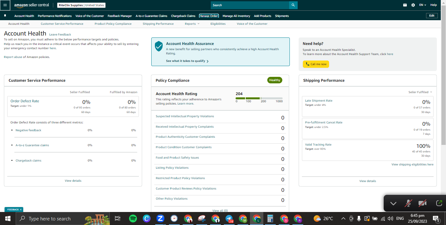446x225 pixels.
Task: Click the RiteClix Supplies account switcher
Action: (81, 5)
